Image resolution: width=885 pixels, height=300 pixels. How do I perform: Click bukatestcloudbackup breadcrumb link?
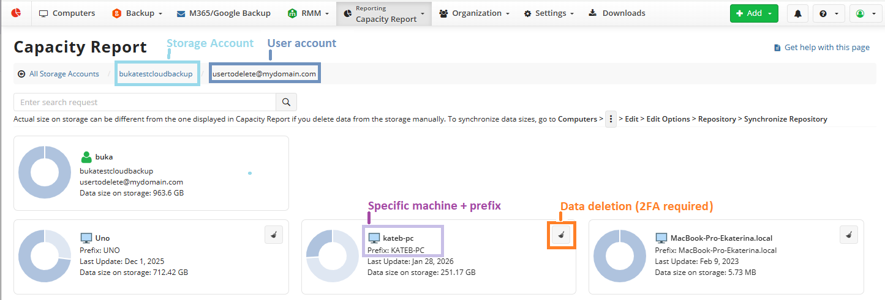pyautogui.click(x=156, y=74)
